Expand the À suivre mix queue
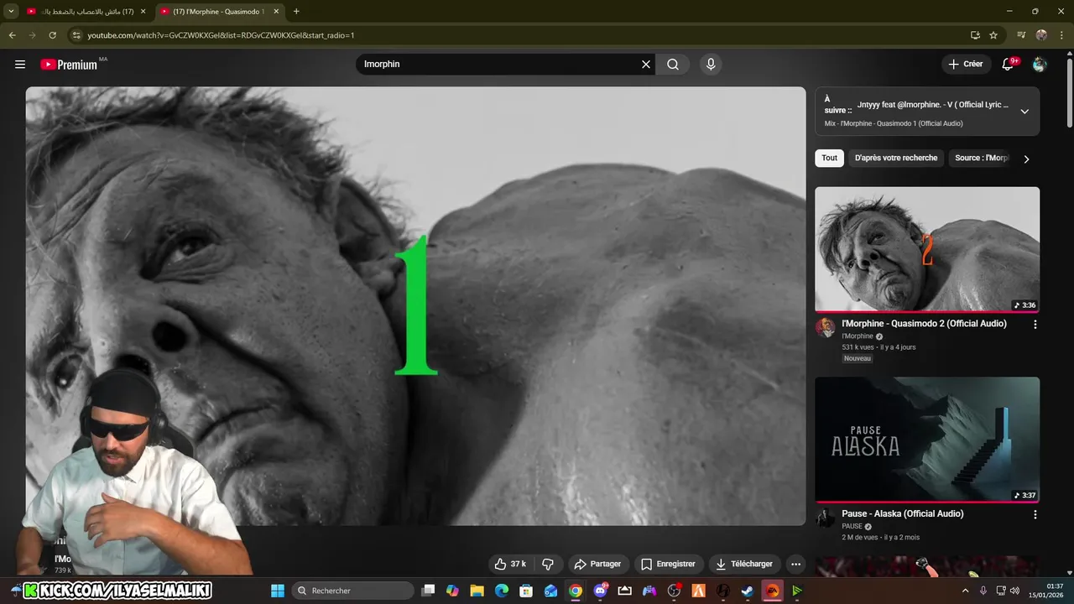Image resolution: width=1074 pixels, height=604 pixels. point(1024,112)
